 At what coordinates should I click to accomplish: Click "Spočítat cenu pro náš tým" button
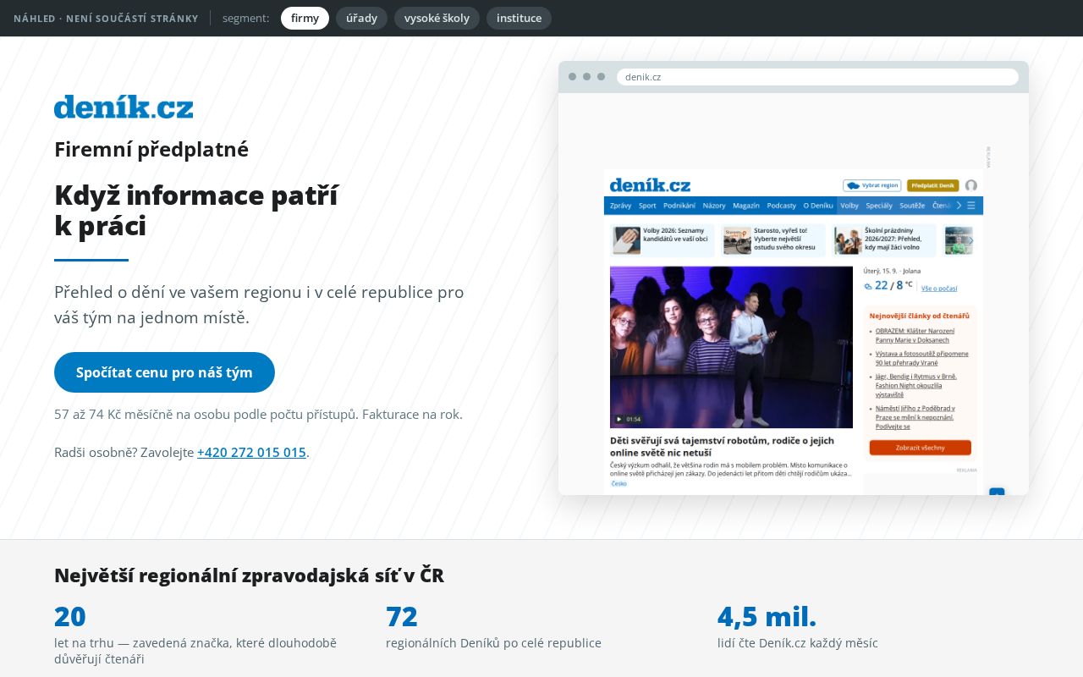click(164, 372)
